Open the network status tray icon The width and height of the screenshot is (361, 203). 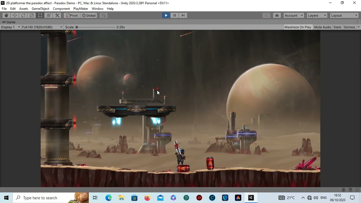pos(309,198)
